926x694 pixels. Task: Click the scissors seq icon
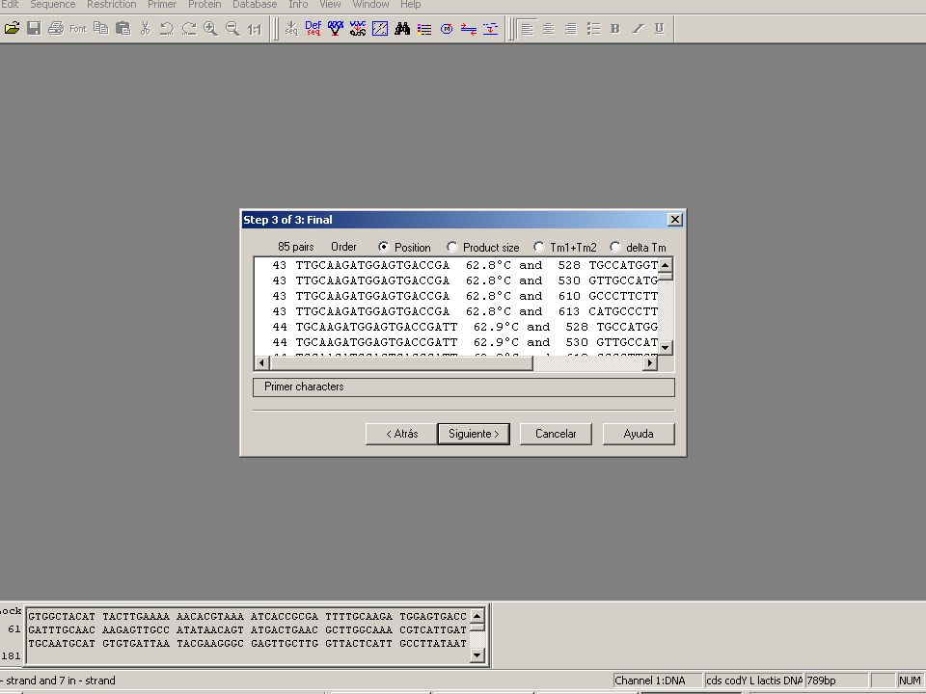point(291,28)
